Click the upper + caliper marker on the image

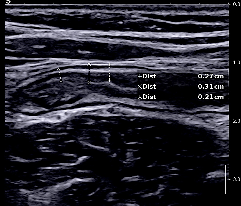click(109, 64)
